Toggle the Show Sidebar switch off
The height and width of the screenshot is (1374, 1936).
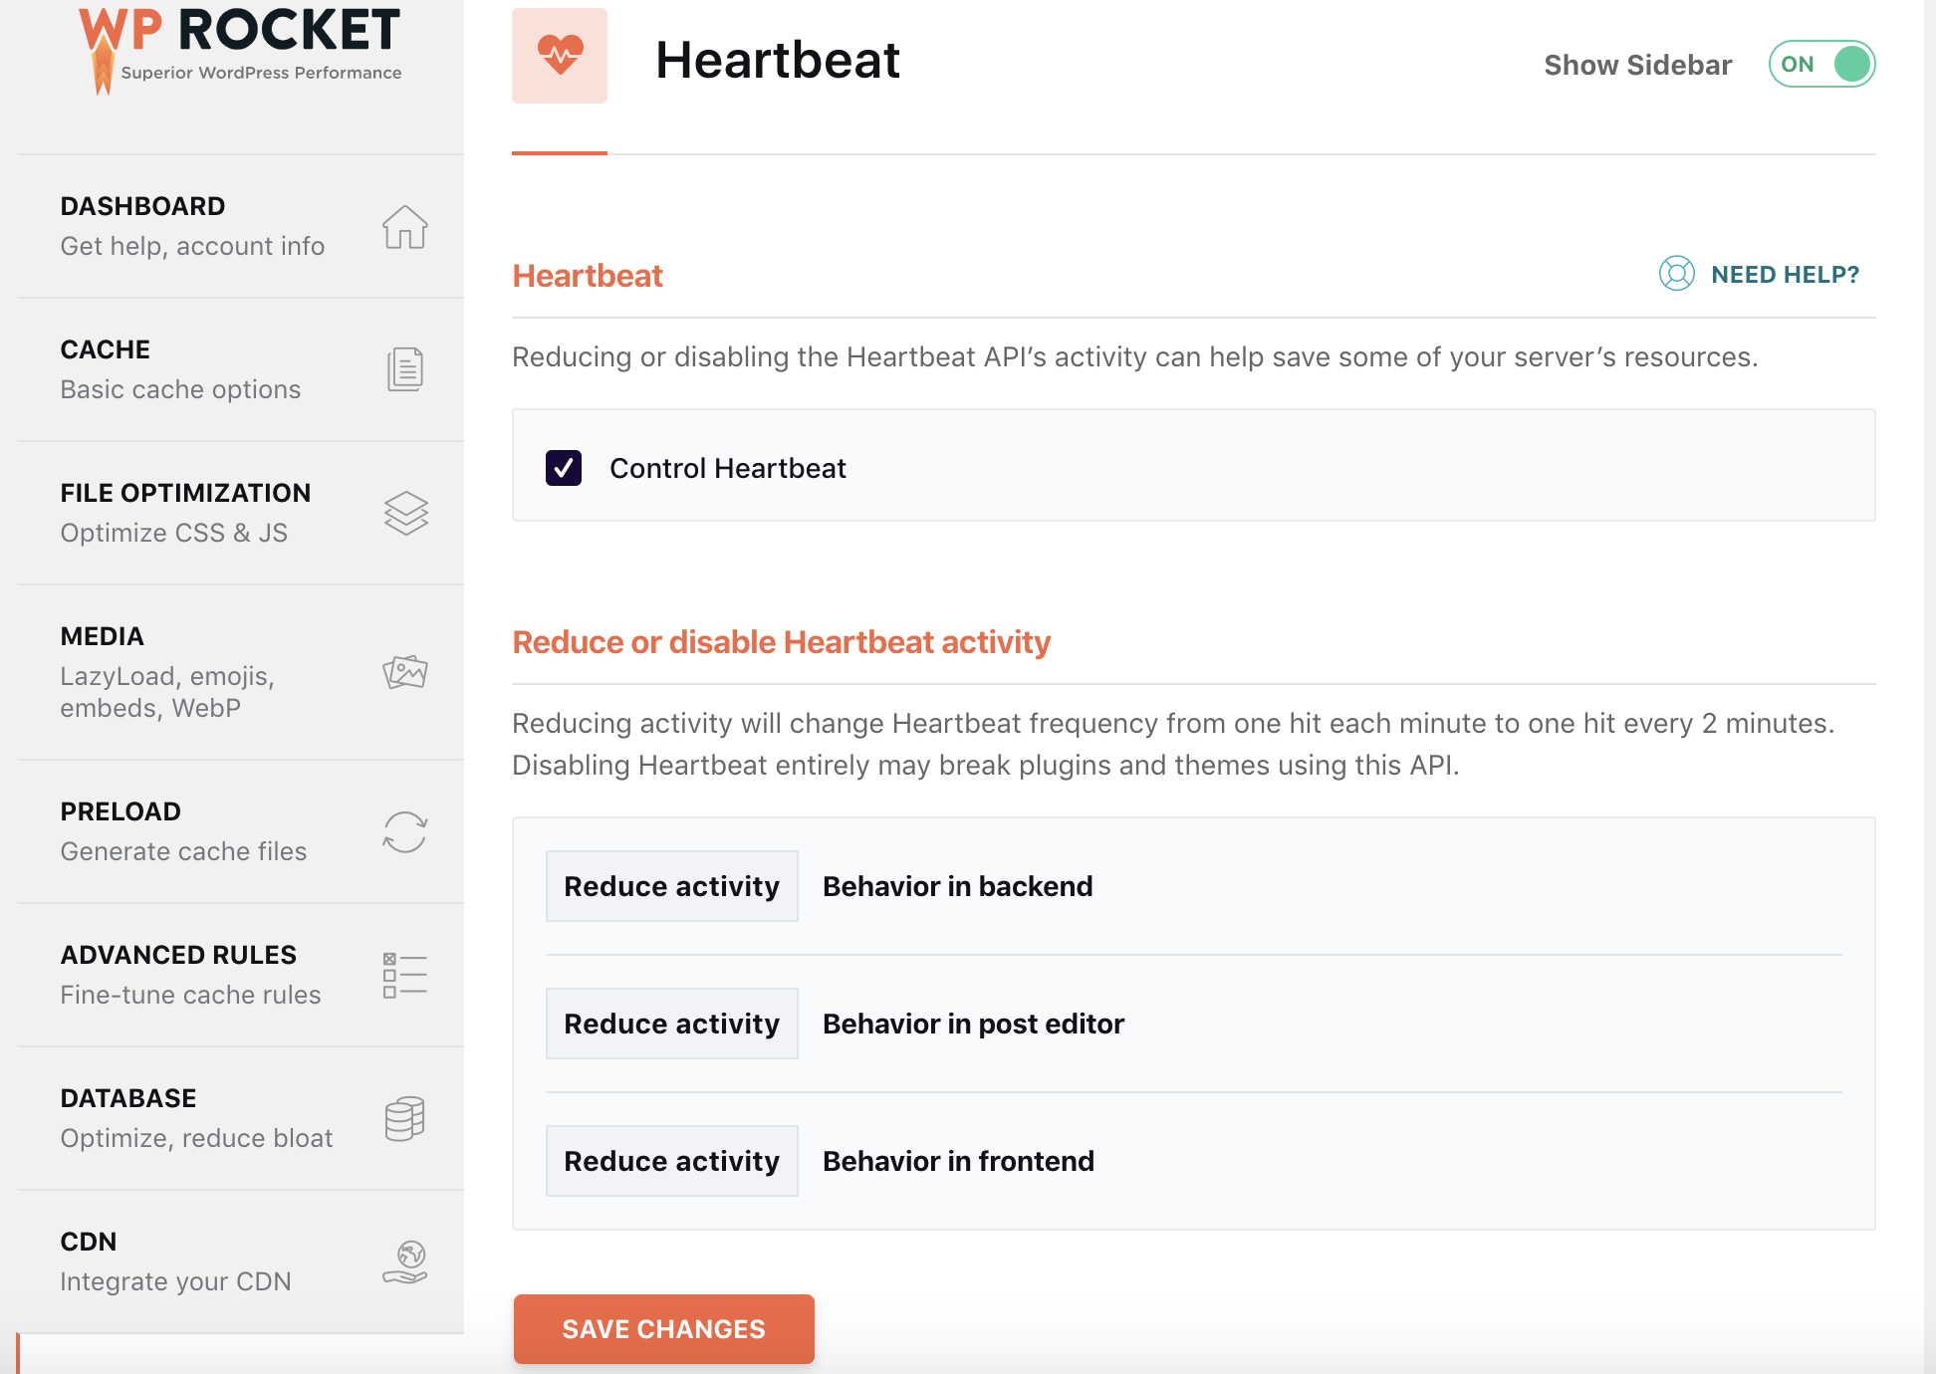click(x=1820, y=64)
